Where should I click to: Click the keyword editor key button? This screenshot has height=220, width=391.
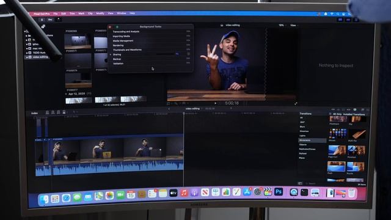click(x=50, y=20)
